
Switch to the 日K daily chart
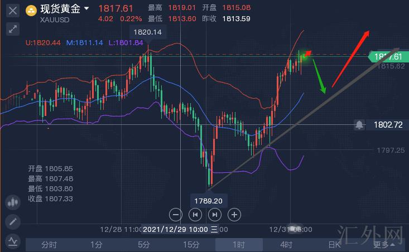coord(334,244)
